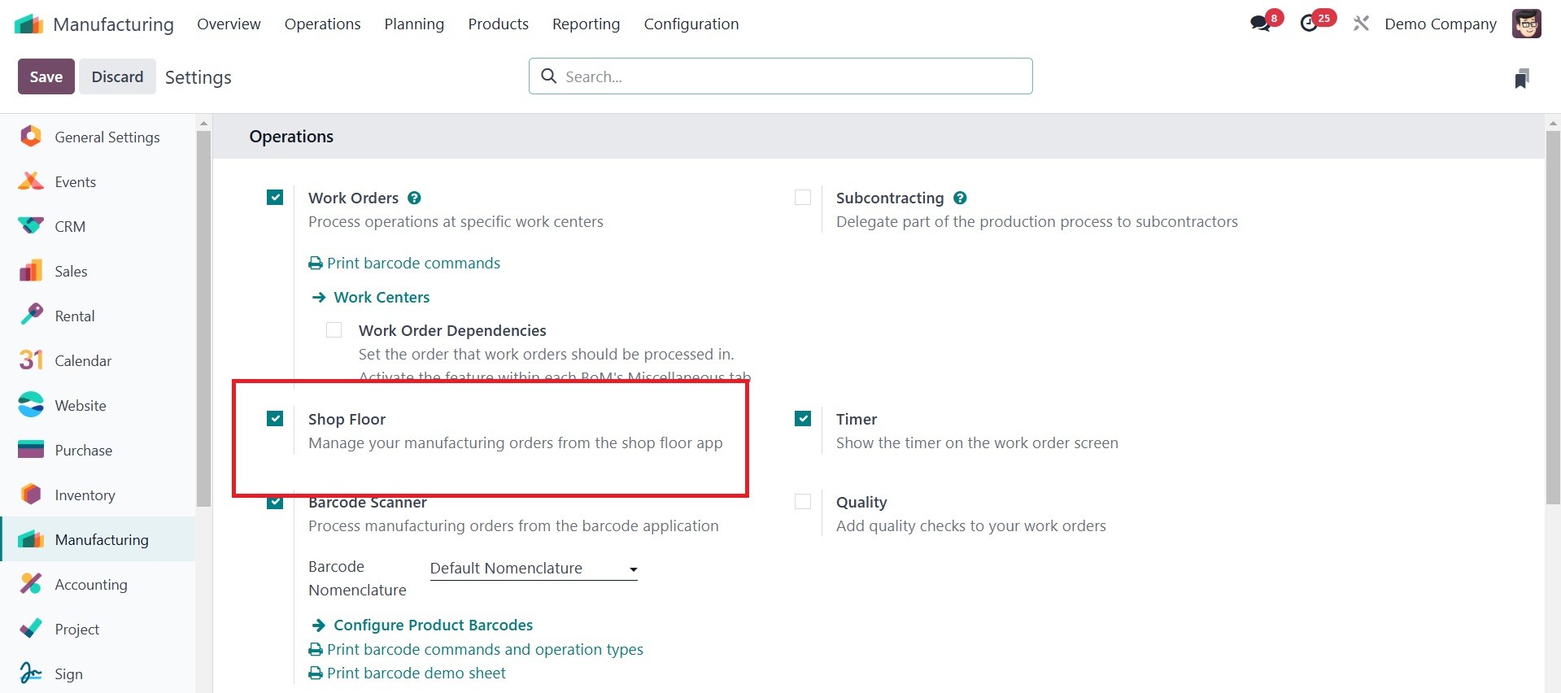Viewport: 1561px width, 693px height.
Task: Disable the Shop Floor checkbox
Action: click(275, 419)
